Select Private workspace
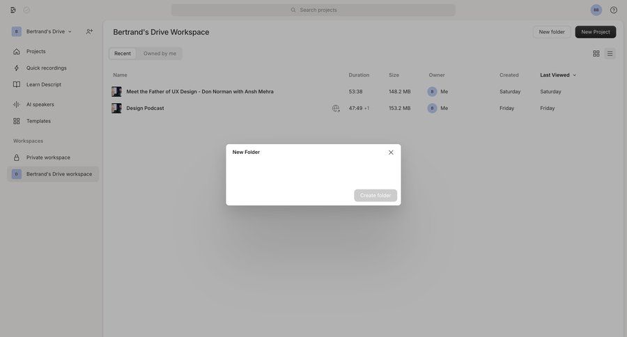Screen dimensions: 627x337 [x=53, y=157]
